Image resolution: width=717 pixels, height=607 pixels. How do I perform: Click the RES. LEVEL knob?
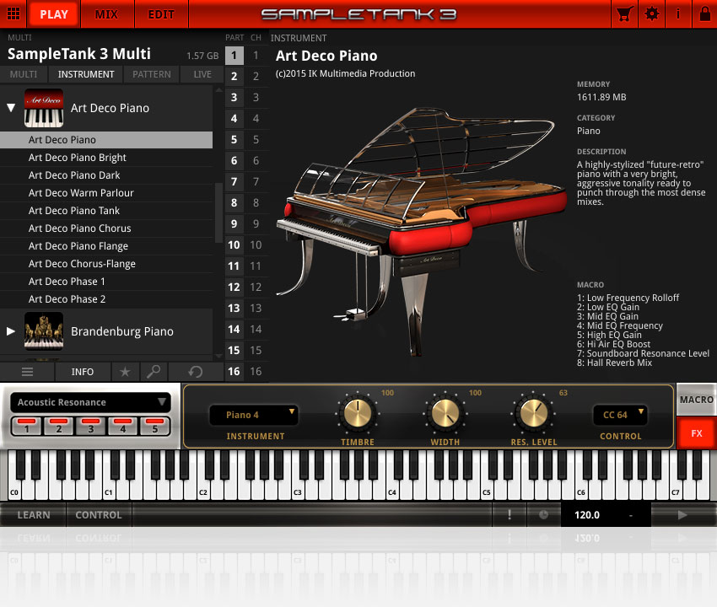coord(533,413)
